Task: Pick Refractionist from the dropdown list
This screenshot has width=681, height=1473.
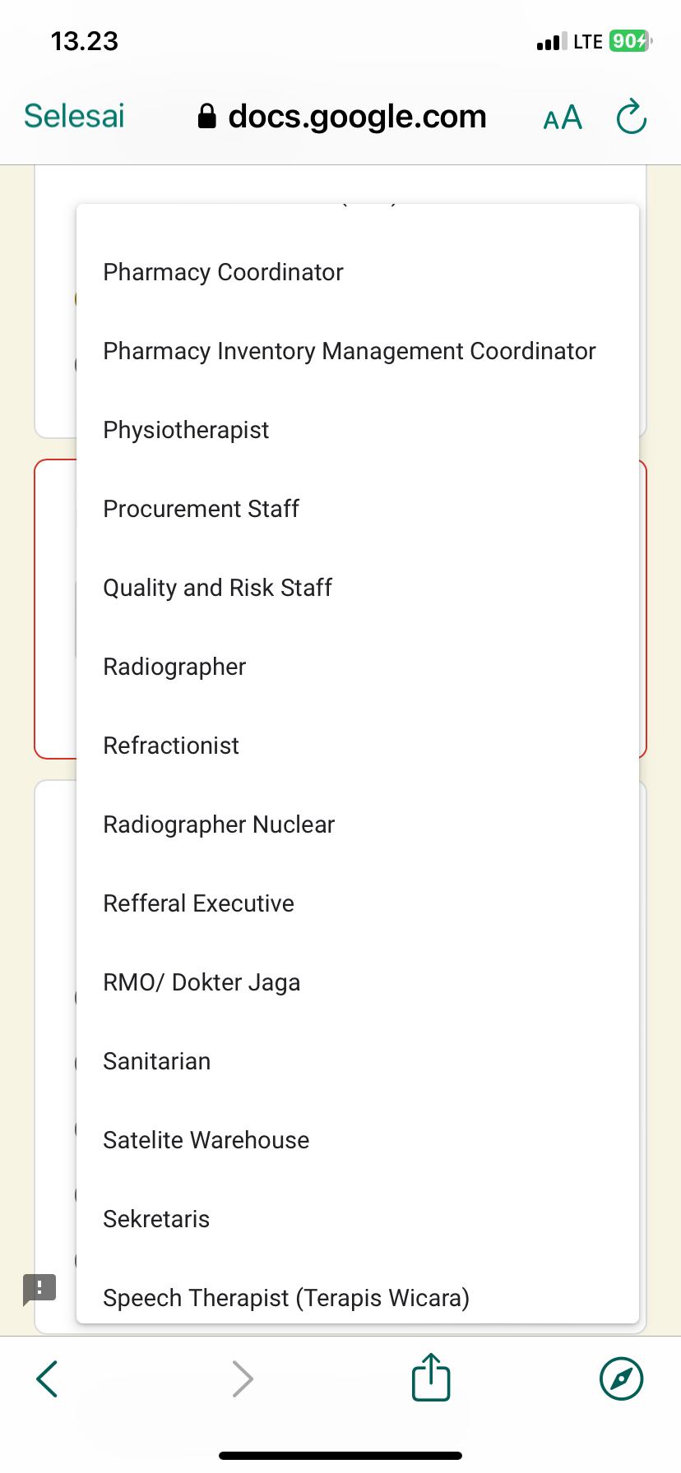Action: pyautogui.click(x=171, y=746)
